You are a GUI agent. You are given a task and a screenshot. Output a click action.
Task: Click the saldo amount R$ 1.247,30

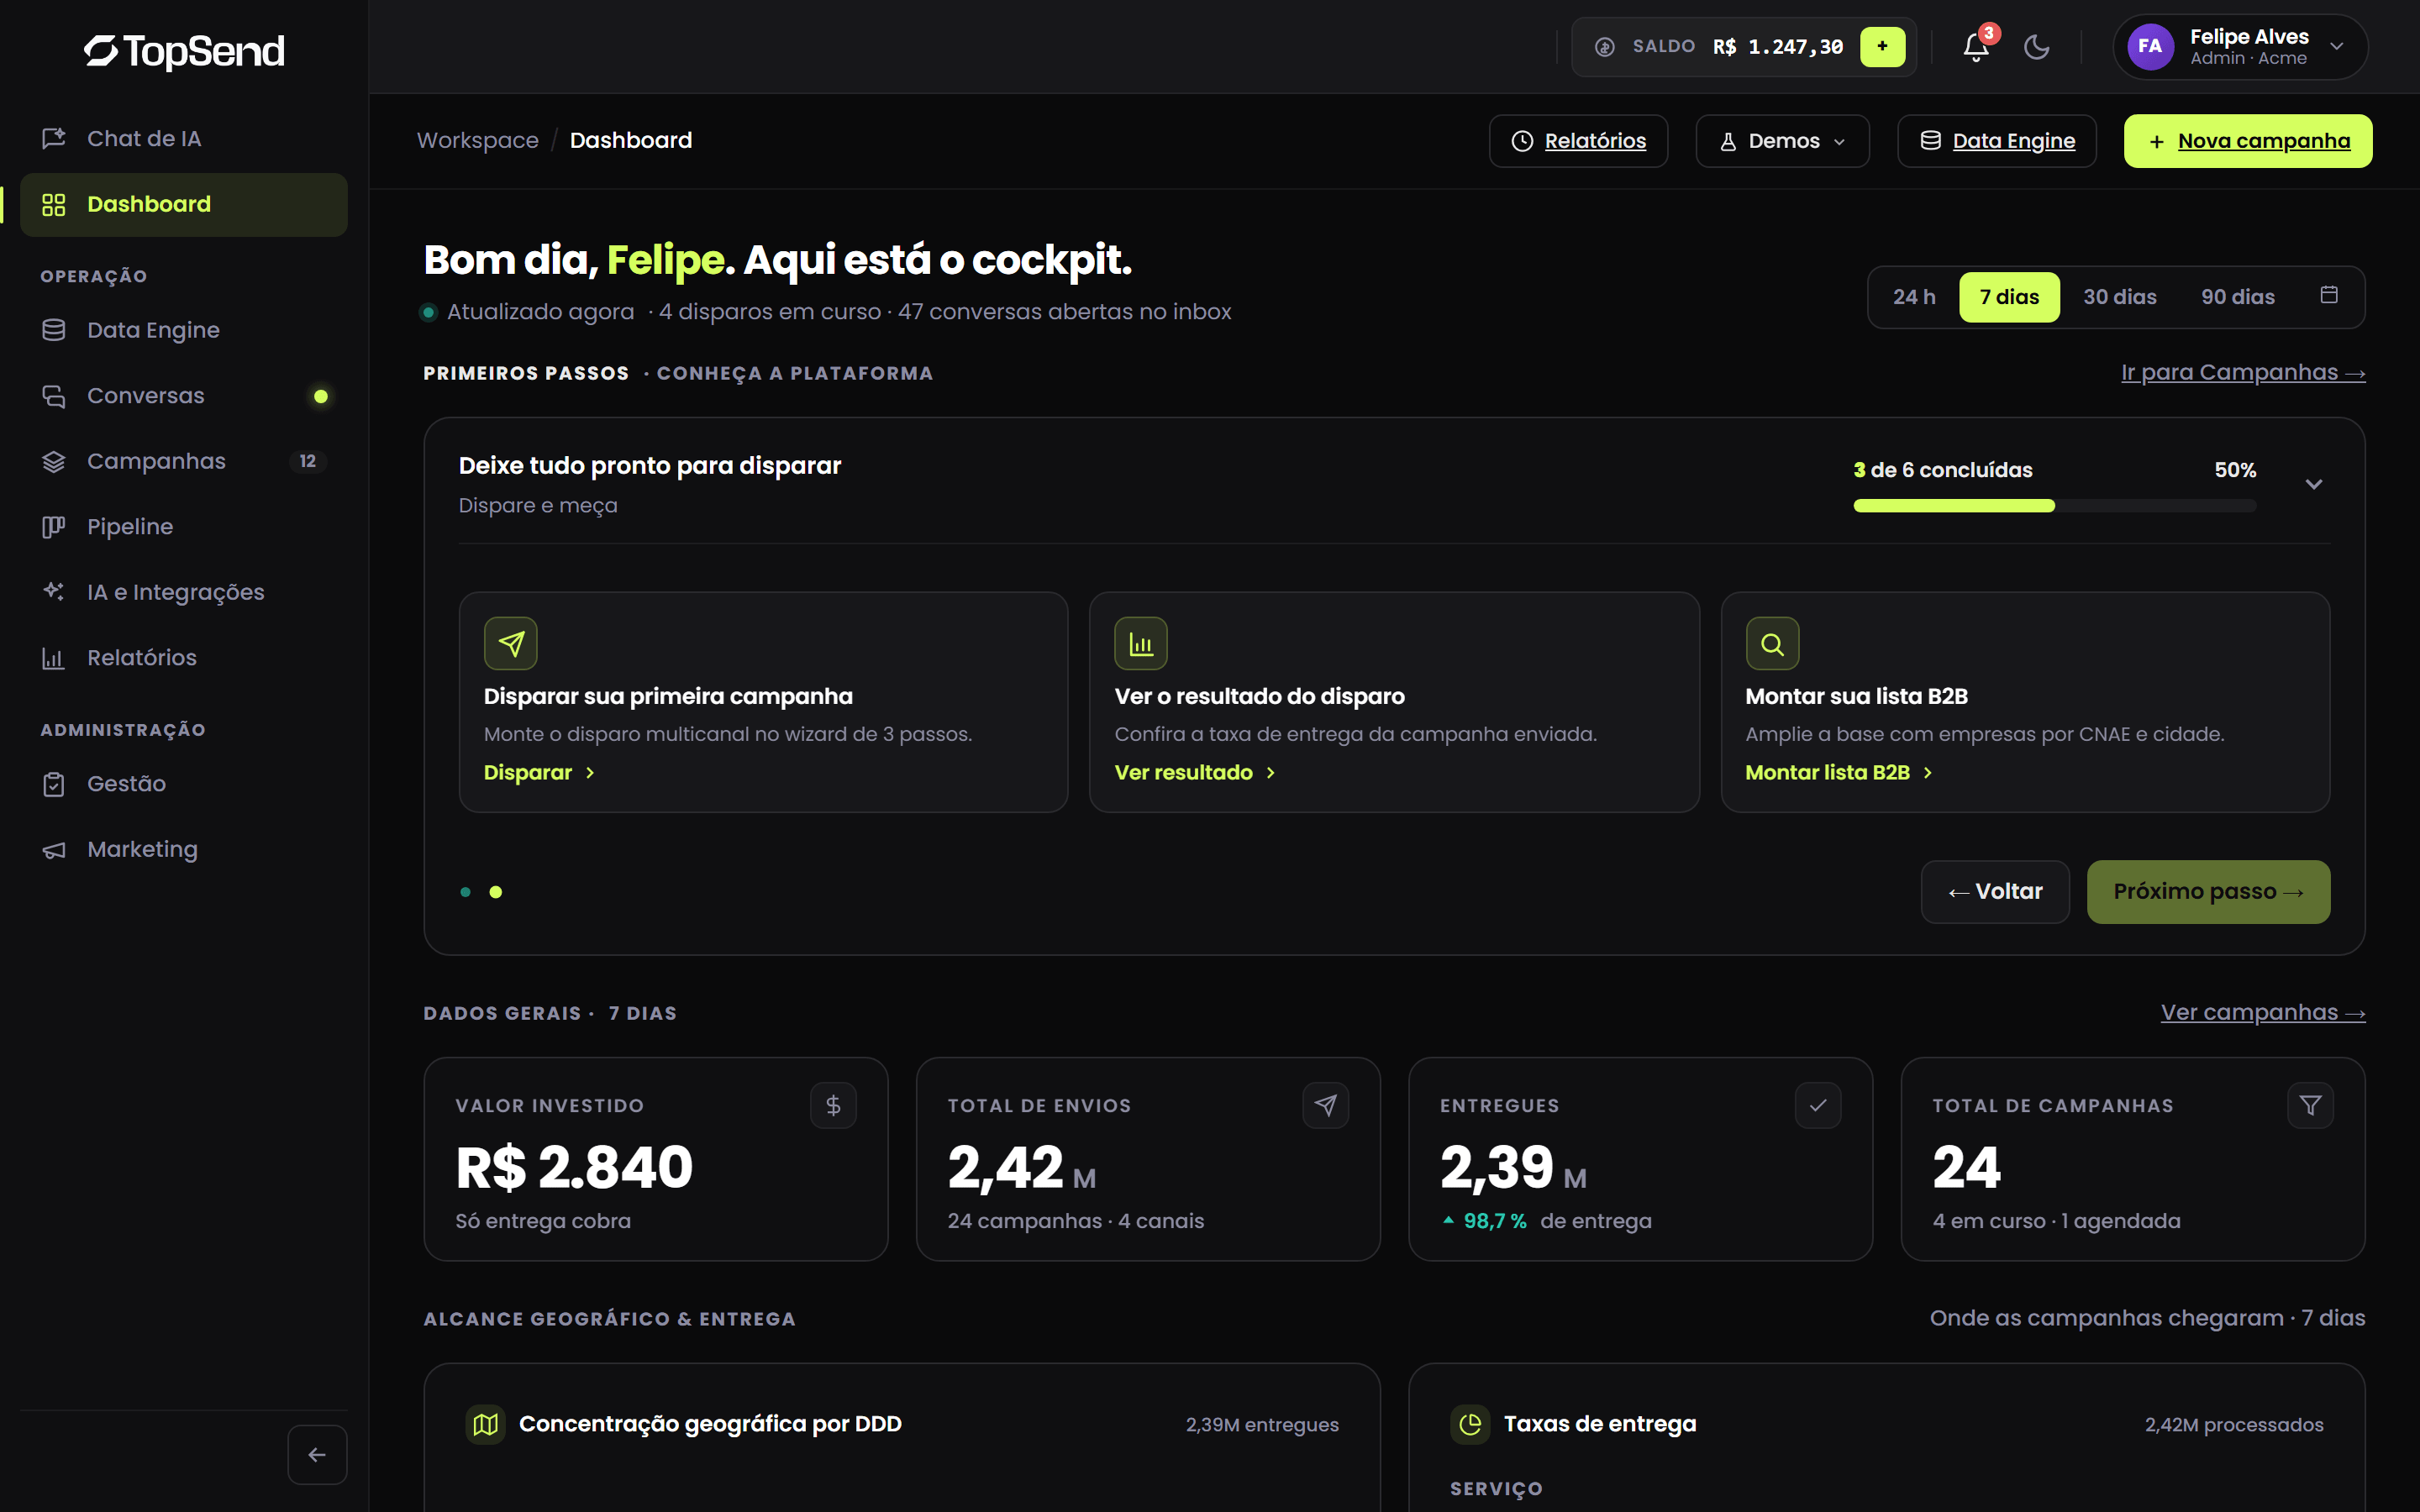(1778, 47)
